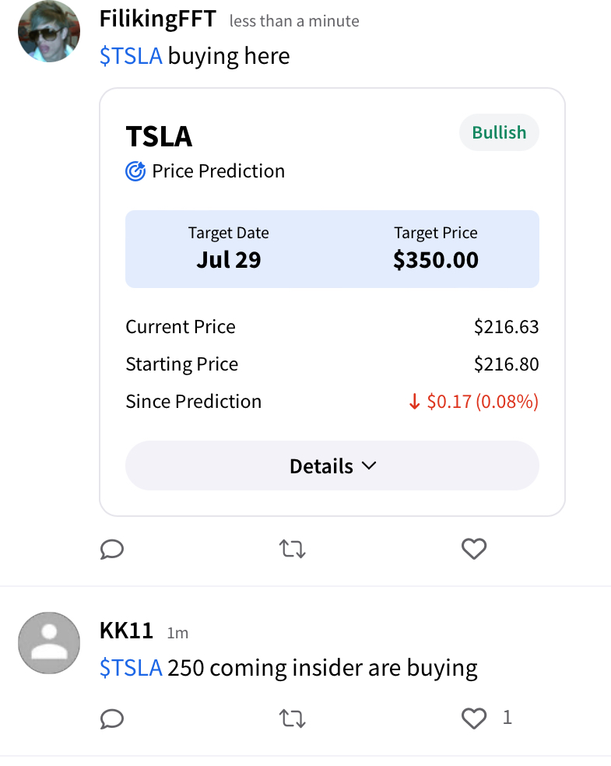611x766 pixels.
Task: Click the like count on KK11's post
Action: point(507,718)
